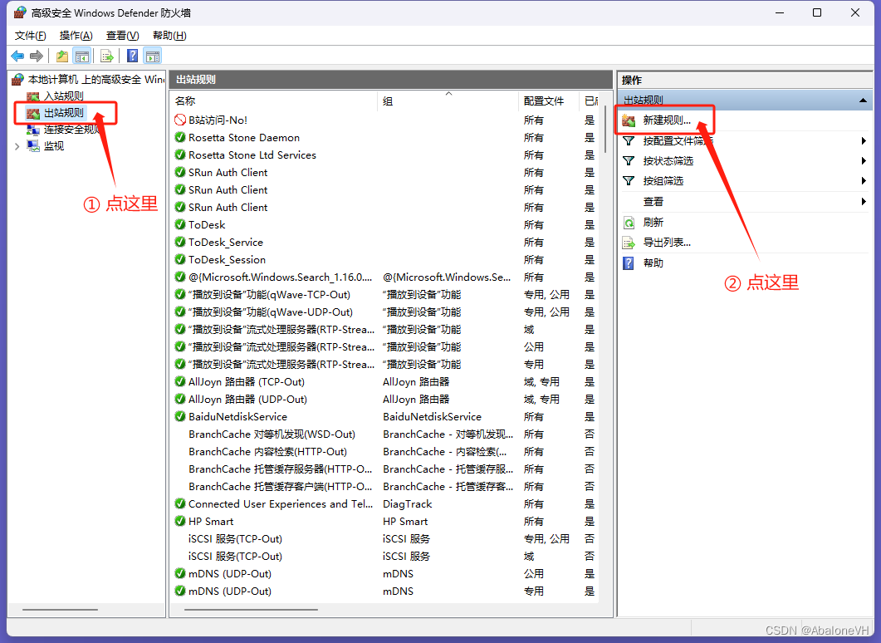The image size is (881, 643).
Task: Sort by the 名称 column header
Action: [274, 101]
